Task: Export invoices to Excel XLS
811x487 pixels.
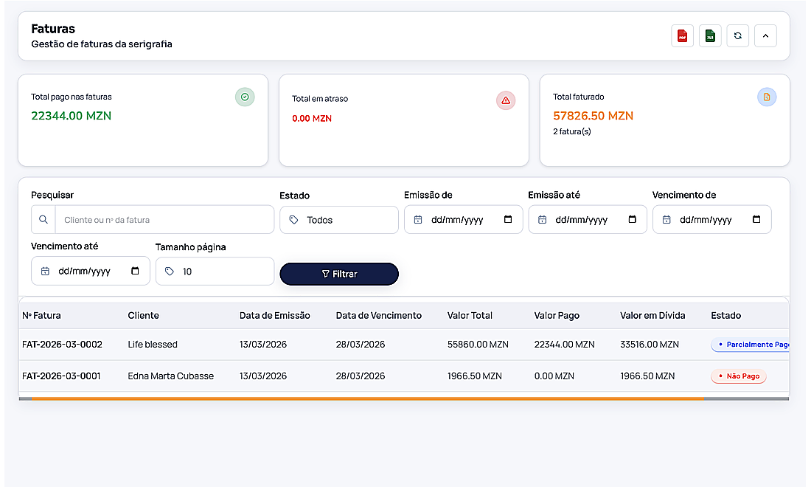Action: [710, 36]
